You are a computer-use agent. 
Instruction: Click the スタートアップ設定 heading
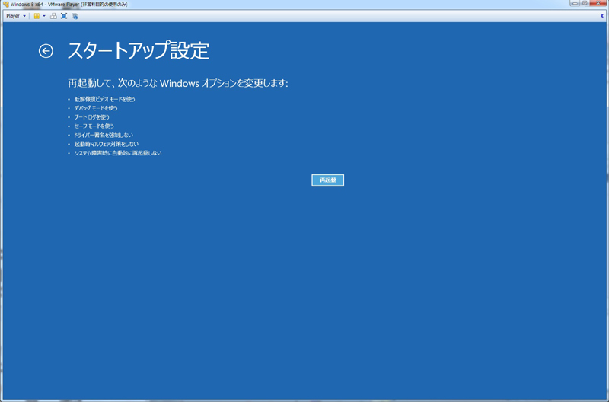coord(139,51)
